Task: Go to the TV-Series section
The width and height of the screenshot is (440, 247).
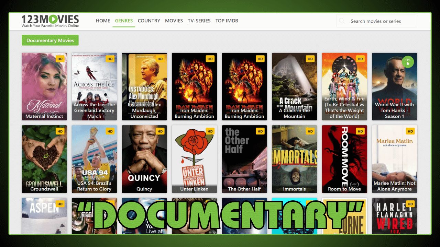Action: click(199, 21)
